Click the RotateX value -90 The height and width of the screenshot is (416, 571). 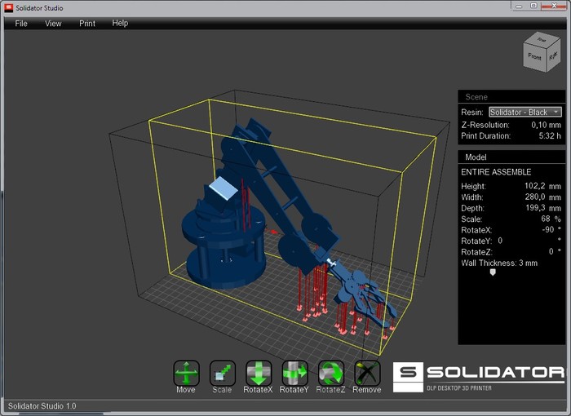click(547, 229)
